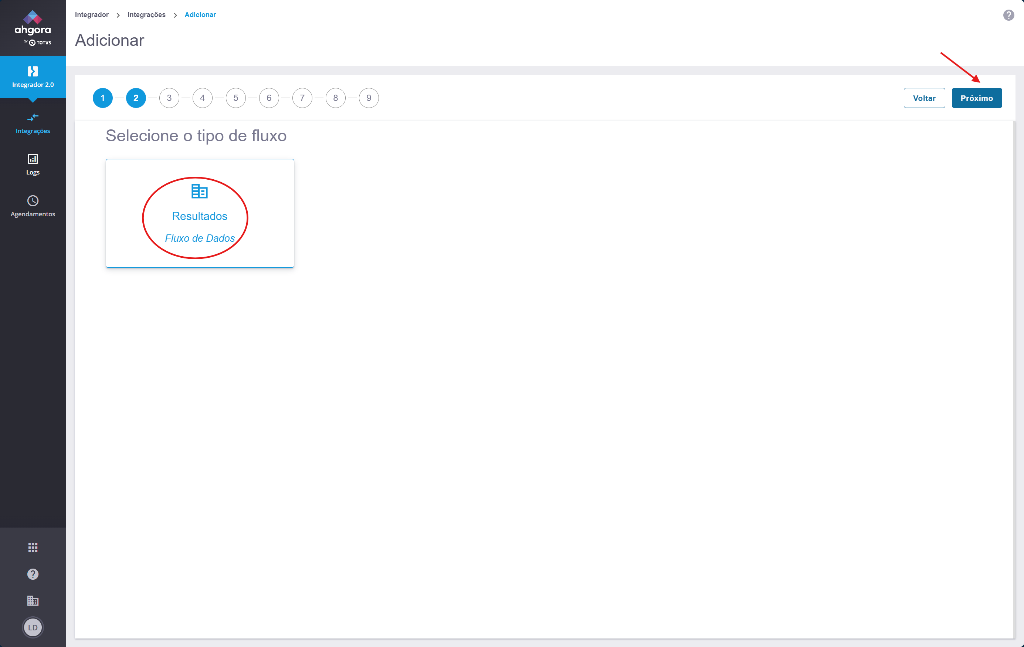Jump to step 3 in wizard
The image size is (1024, 647).
(169, 98)
